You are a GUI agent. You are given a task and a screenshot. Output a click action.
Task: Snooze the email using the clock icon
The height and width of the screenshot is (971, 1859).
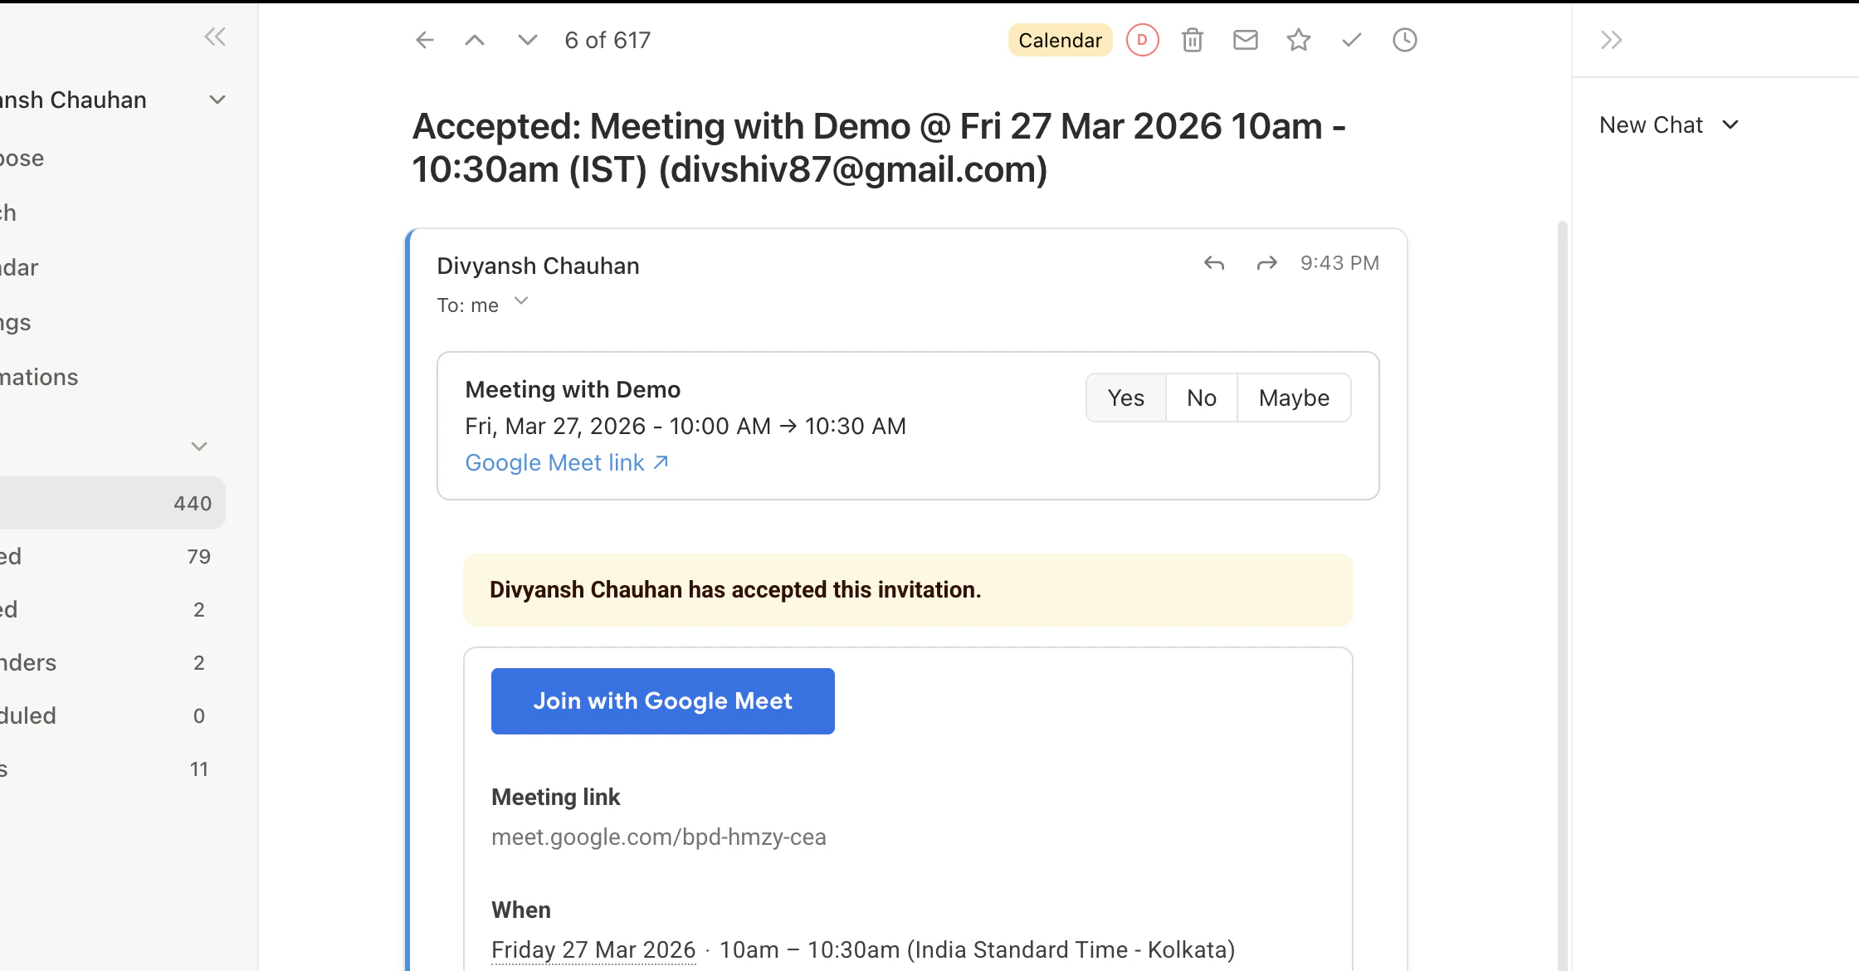tap(1404, 39)
